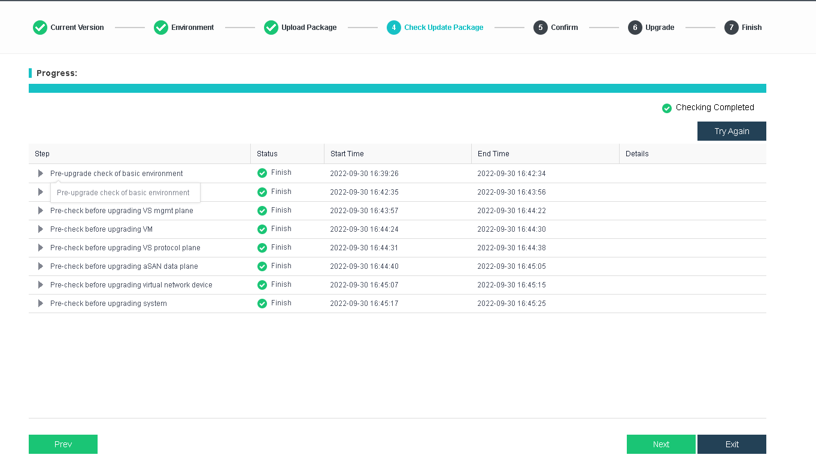Click the Start Time column header
Screen dimensions: 816x467
pyautogui.click(x=347, y=154)
